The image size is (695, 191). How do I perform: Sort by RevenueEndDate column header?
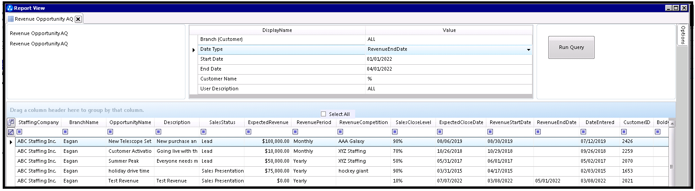[x=556, y=122]
